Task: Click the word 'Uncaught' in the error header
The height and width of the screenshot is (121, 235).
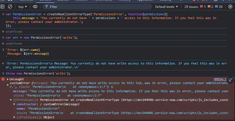Action: (x=17, y=79)
